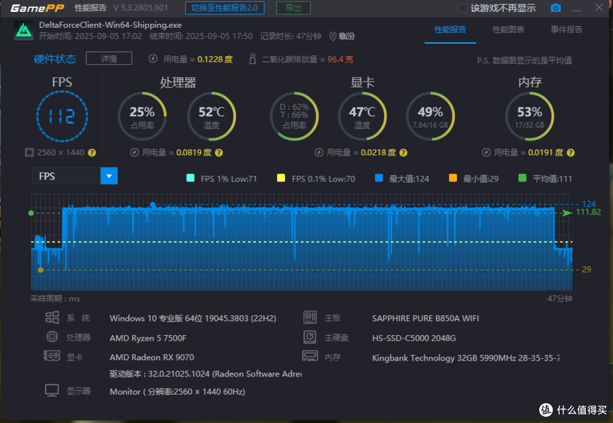This screenshot has width=613, height=423.
Task: Open the help icon next to 2560 x 1440
Action: pos(92,153)
